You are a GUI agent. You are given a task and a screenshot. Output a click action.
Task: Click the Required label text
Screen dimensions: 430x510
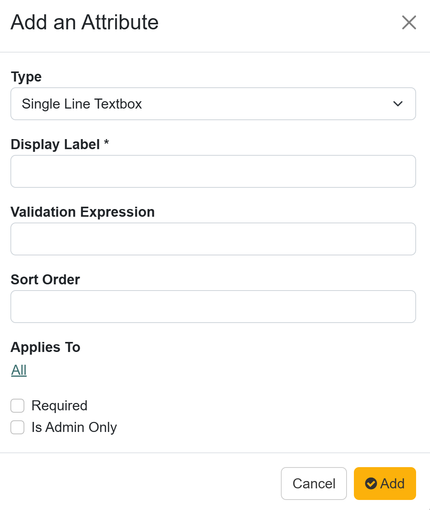59,406
